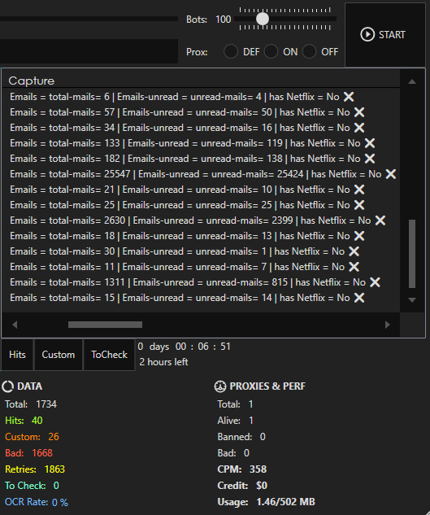Open the ToCheck tab
The height and width of the screenshot is (515, 430).
109,355
